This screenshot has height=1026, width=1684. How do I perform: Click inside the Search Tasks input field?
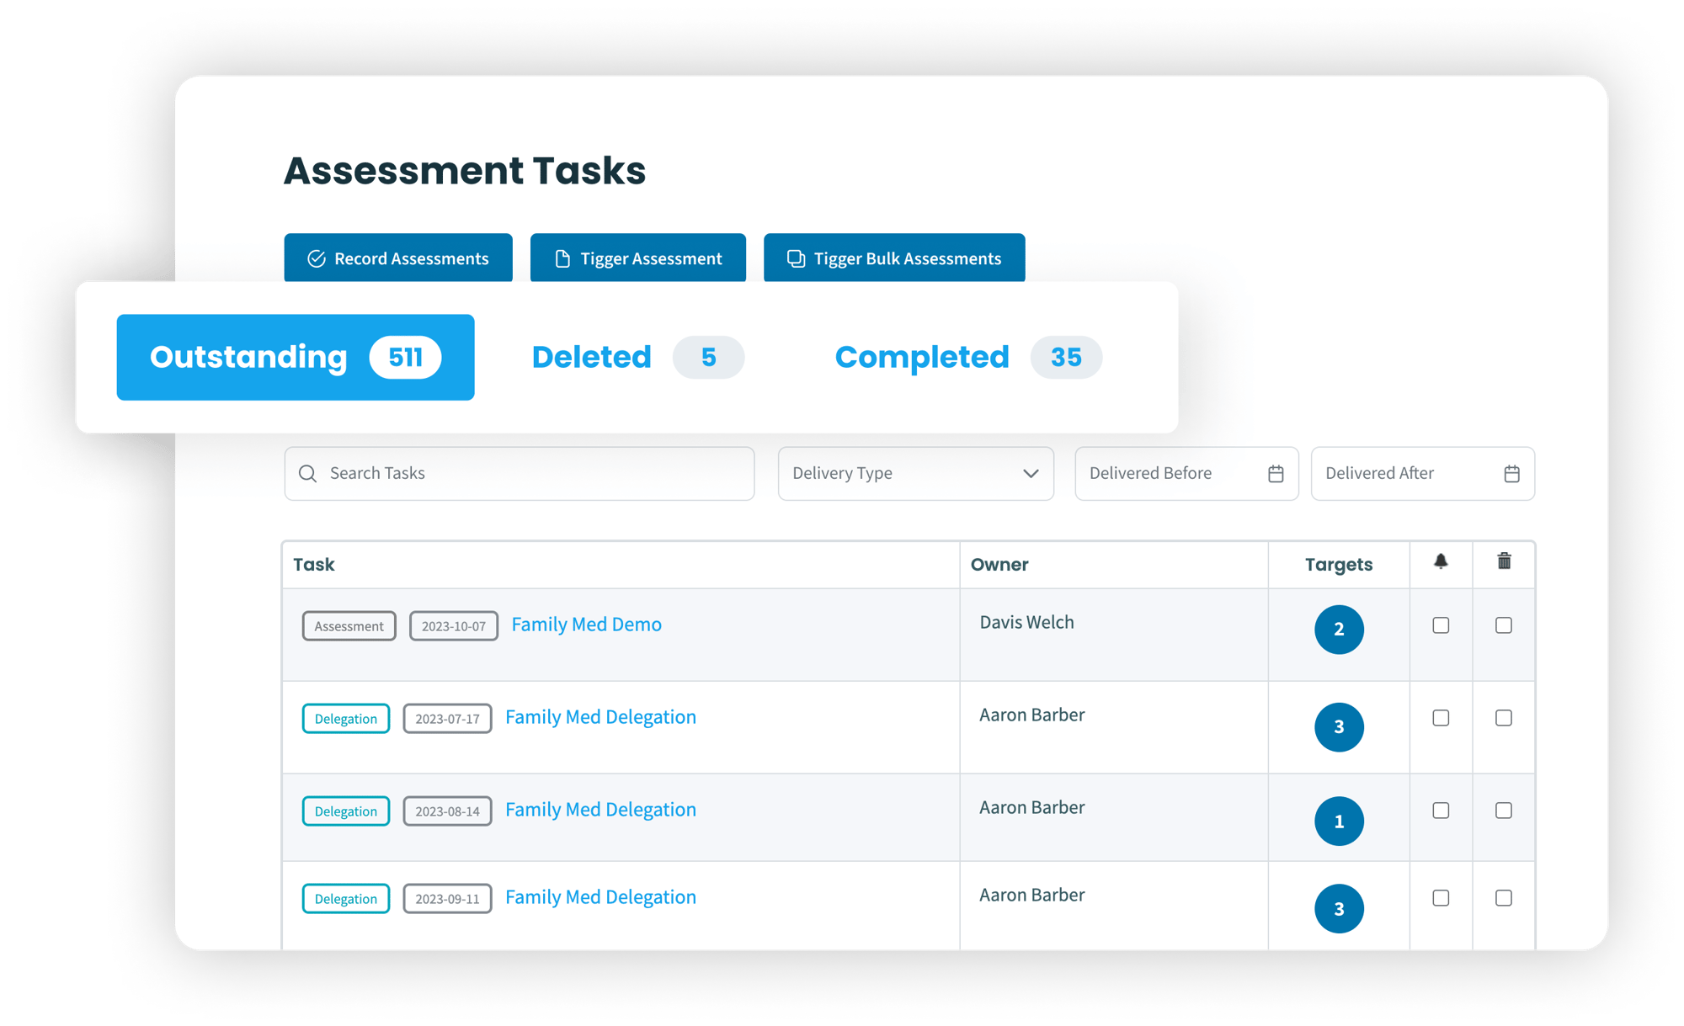(523, 473)
